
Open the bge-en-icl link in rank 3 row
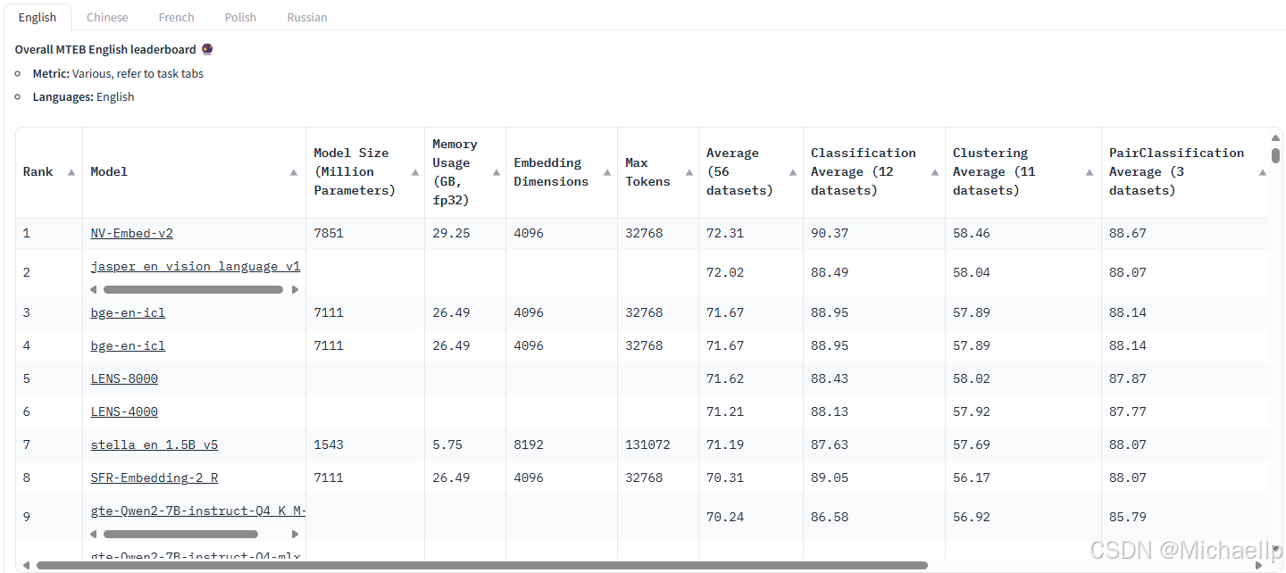pyautogui.click(x=128, y=312)
